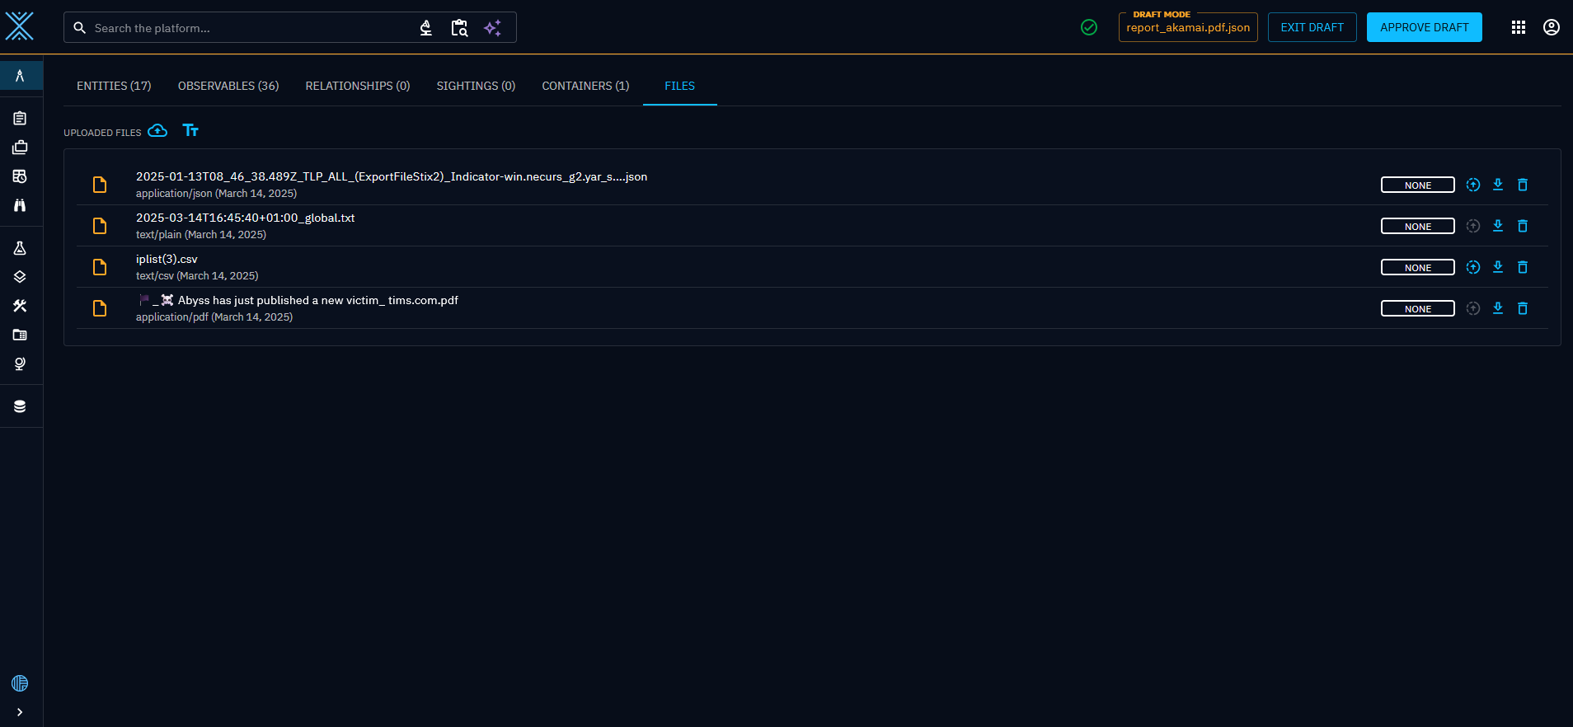Click the sparkle AI icon in search bar
The image size is (1573, 727).
pyautogui.click(x=493, y=28)
